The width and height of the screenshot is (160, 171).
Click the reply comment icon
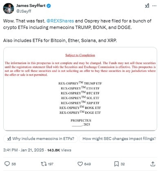[7, 164]
